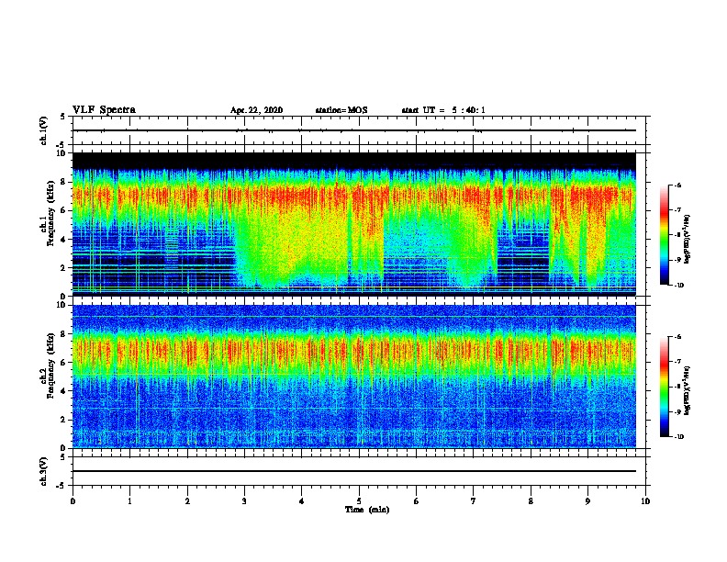
Task: Click the "-5" volt tick of ch.3(V) panel
Action: 62,486
